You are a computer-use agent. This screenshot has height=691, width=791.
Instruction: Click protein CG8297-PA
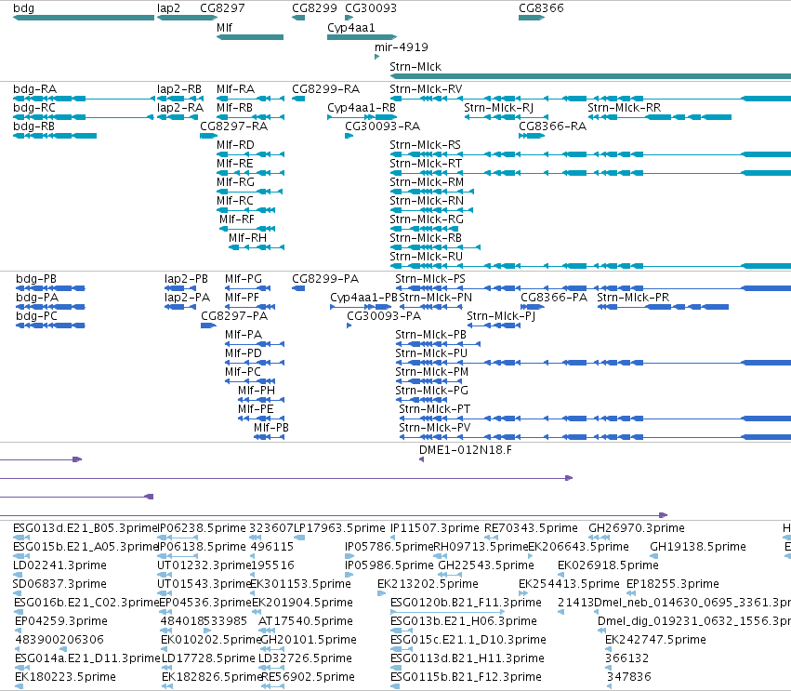coord(234,316)
